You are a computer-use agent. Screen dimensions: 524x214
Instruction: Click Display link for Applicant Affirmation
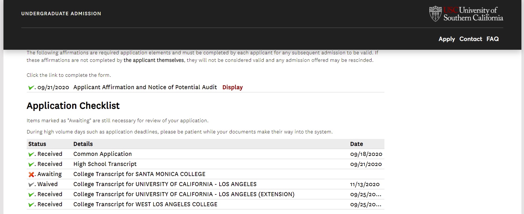(x=233, y=87)
